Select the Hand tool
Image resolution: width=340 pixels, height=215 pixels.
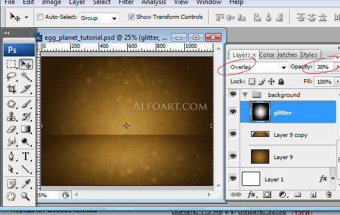coord(11,196)
